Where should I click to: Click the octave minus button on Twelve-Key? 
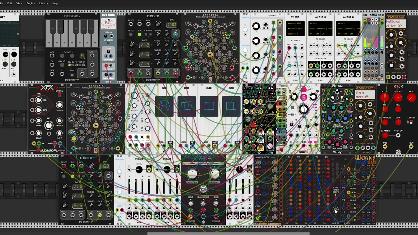62,56
